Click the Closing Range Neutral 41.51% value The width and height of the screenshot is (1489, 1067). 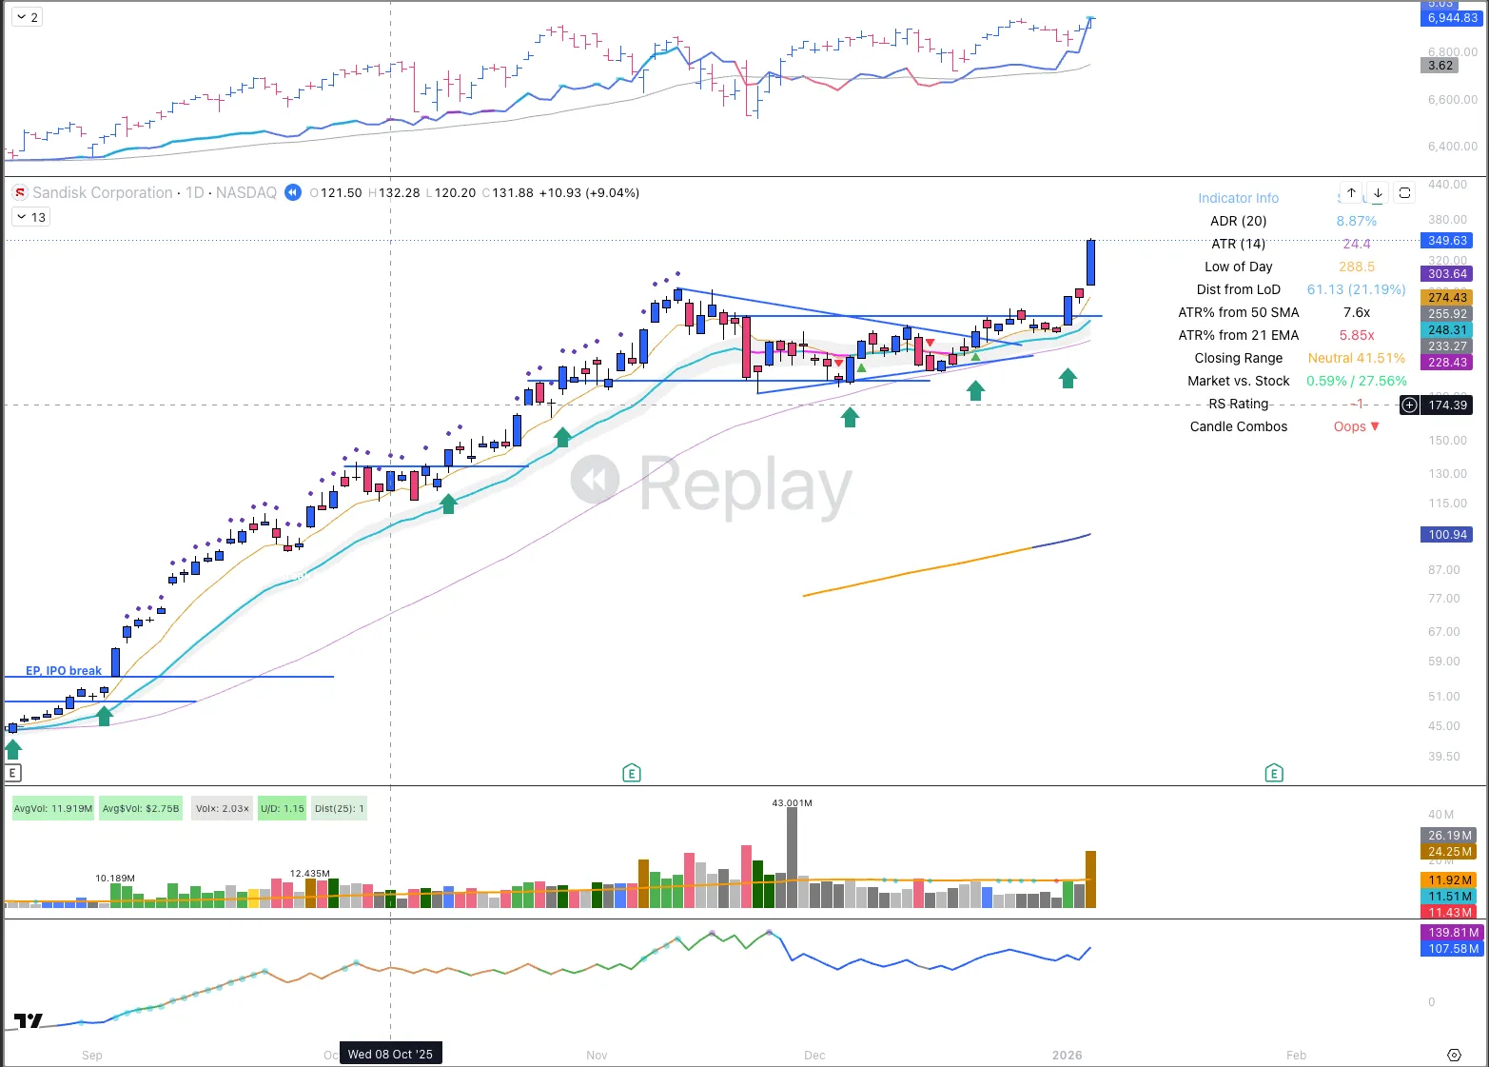pos(1357,358)
